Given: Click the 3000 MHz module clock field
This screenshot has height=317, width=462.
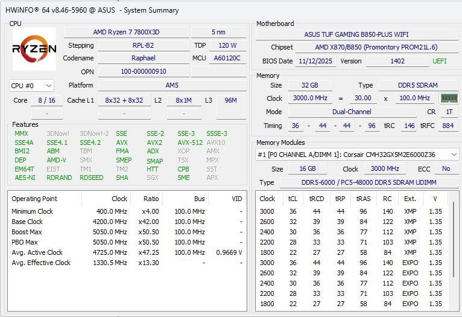Looking at the screenshot, I should pyautogui.click(x=385, y=168).
